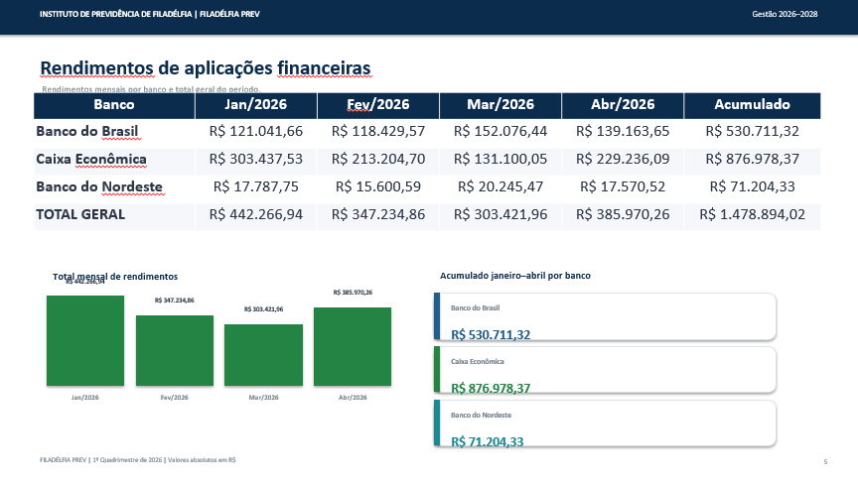The height and width of the screenshot is (483, 858).
Task: Click the Banco do Brasil row label
Action: [x=87, y=131]
